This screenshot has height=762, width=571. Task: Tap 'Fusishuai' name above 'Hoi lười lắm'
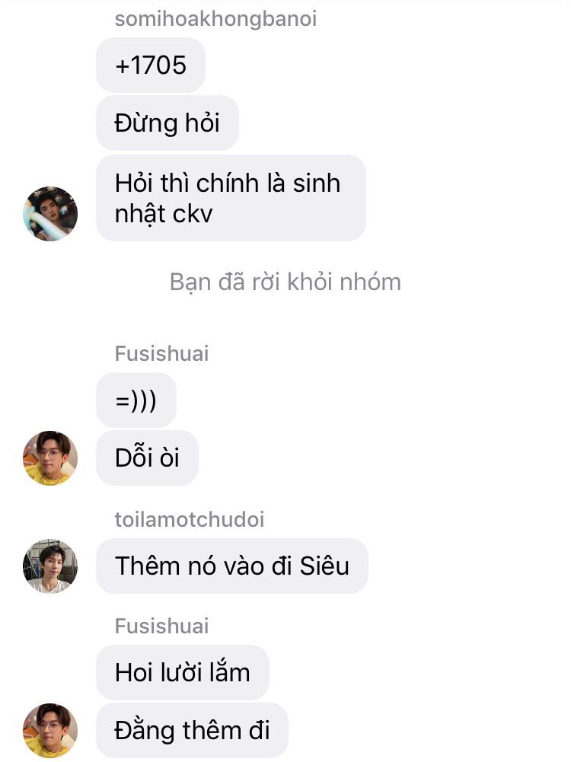tap(162, 626)
